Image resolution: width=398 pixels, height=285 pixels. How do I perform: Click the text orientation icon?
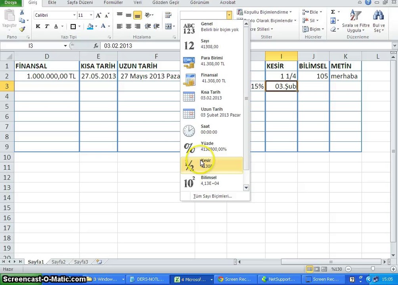[x=148, y=15]
